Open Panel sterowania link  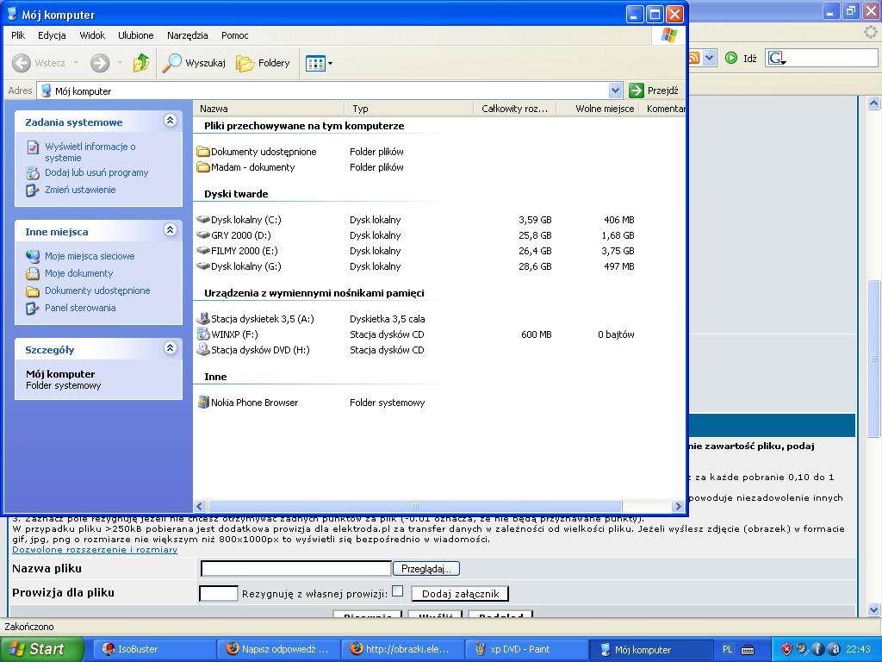[x=80, y=308]
